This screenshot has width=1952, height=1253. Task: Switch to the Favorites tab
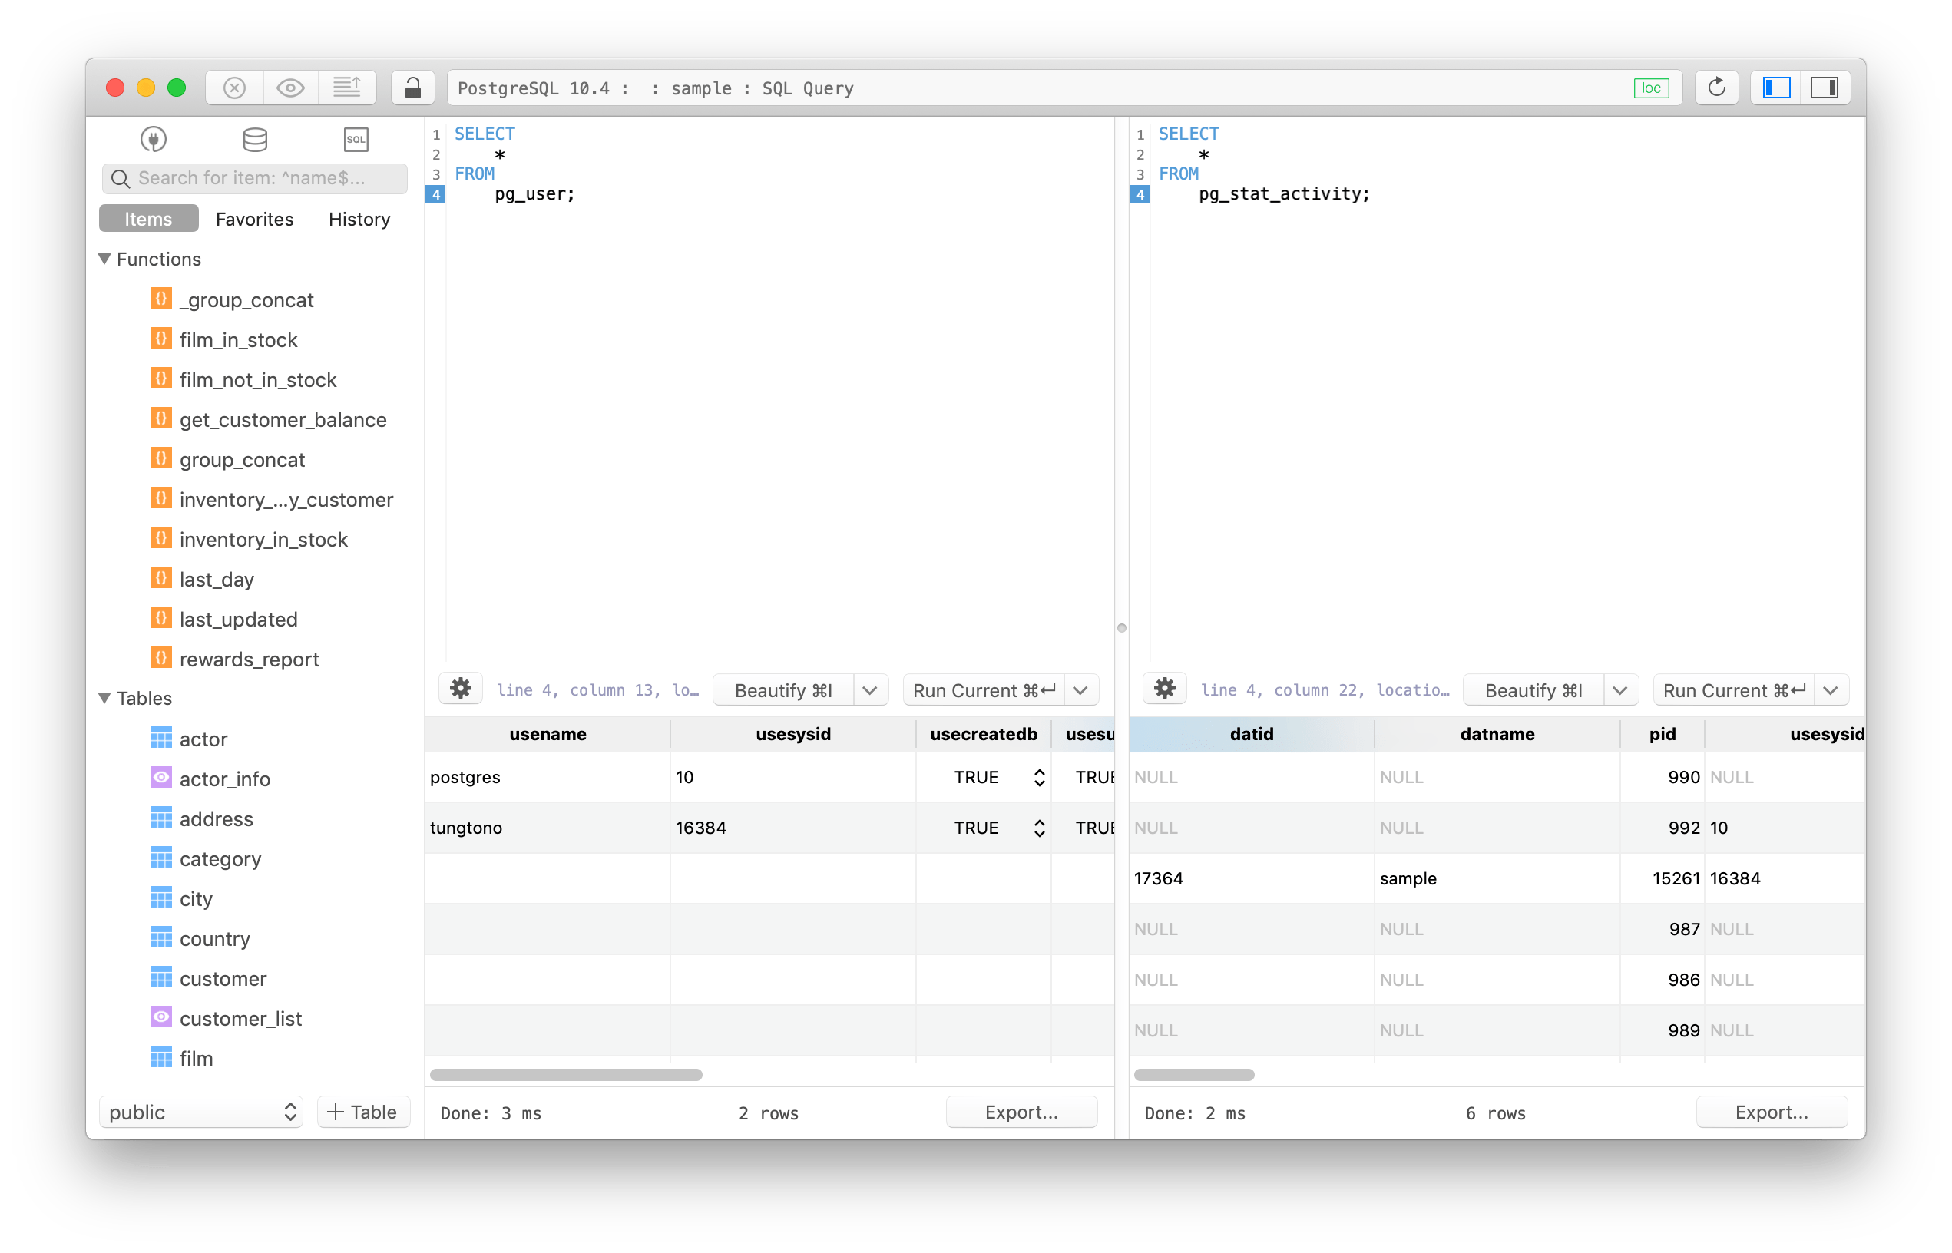pyautogui.click(x=254, y=218)
